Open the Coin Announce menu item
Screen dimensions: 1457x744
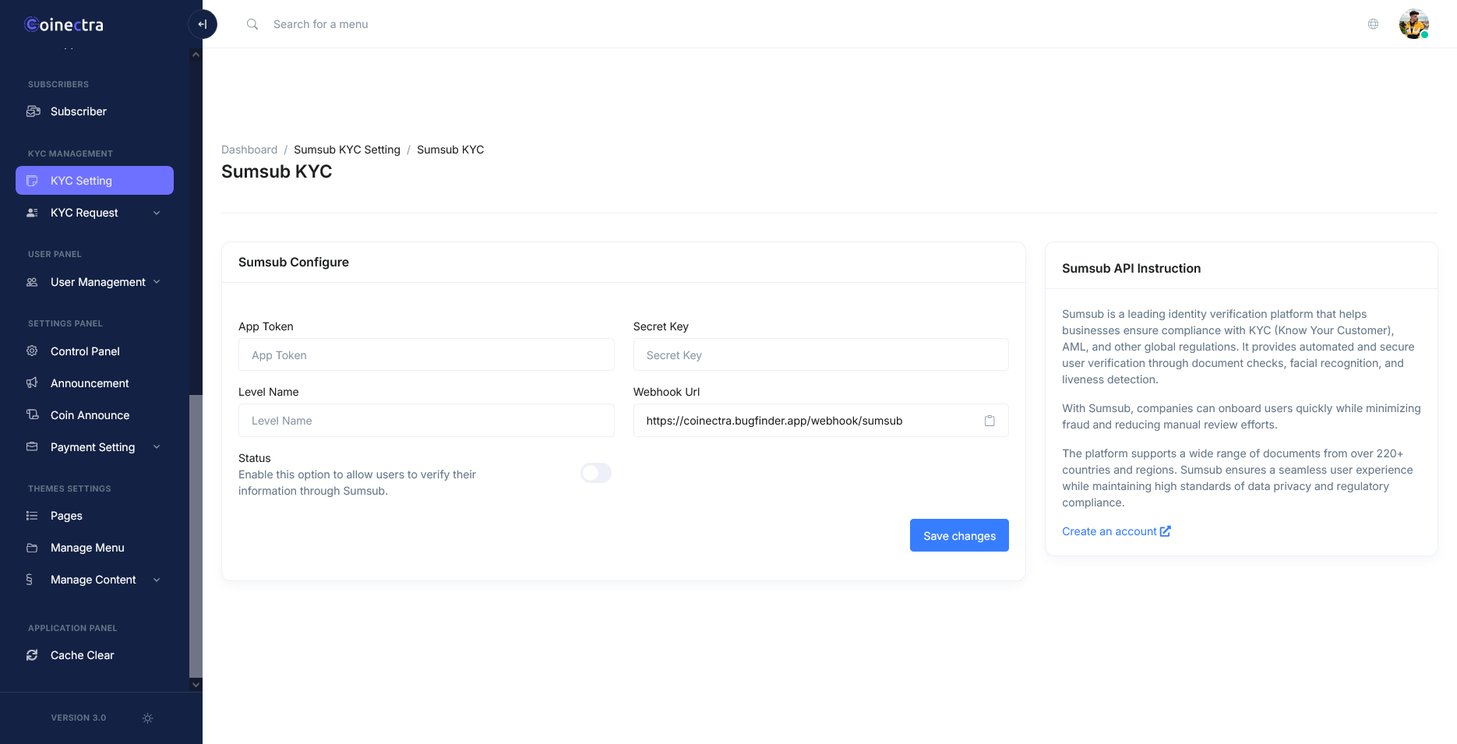point(94,415)
